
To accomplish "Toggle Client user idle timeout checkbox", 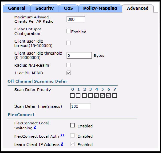I will (x=69, y=43).
